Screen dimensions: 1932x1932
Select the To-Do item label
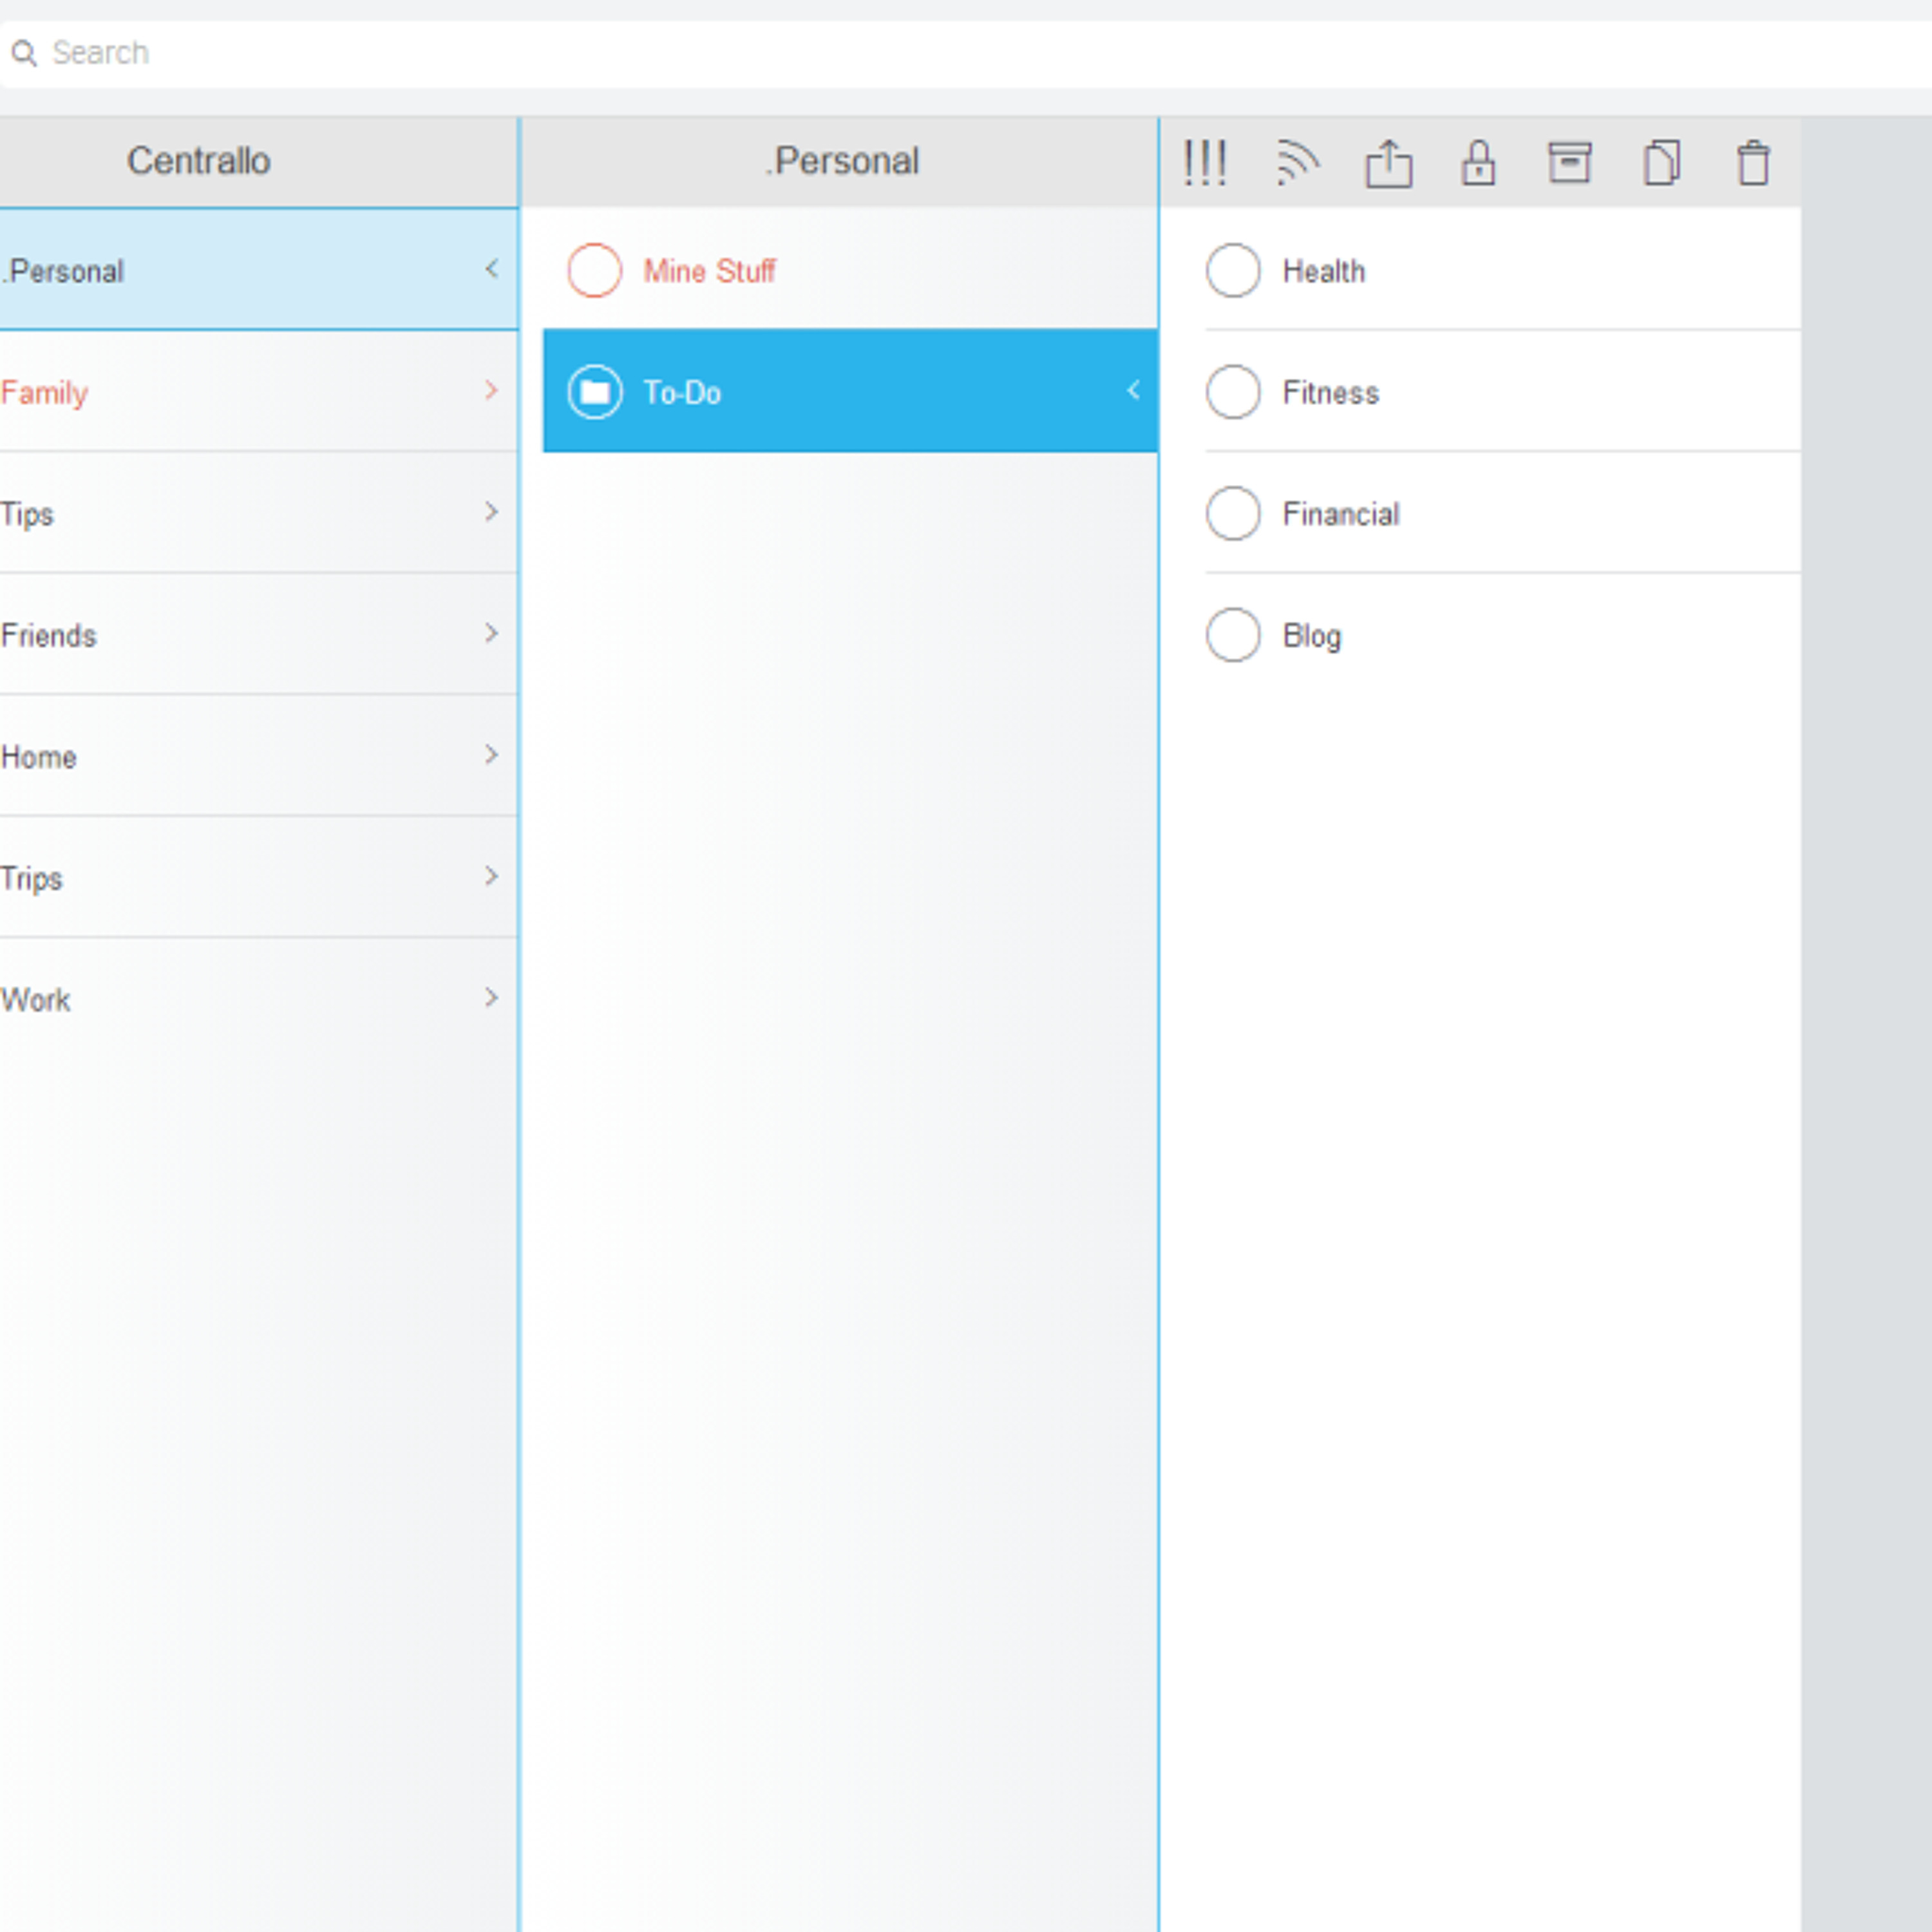682,393
